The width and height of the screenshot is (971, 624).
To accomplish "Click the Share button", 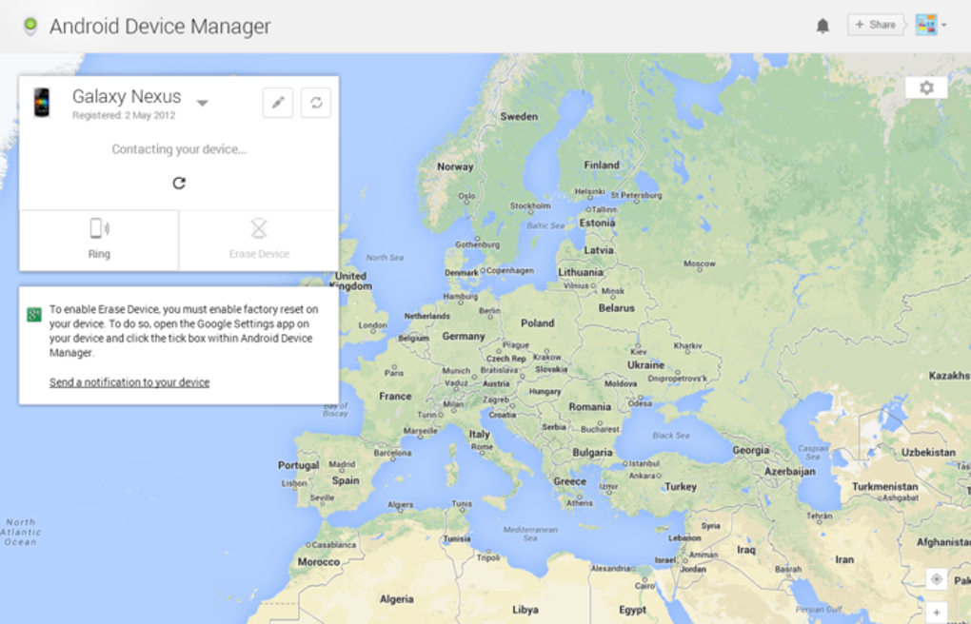I will 875,25.
